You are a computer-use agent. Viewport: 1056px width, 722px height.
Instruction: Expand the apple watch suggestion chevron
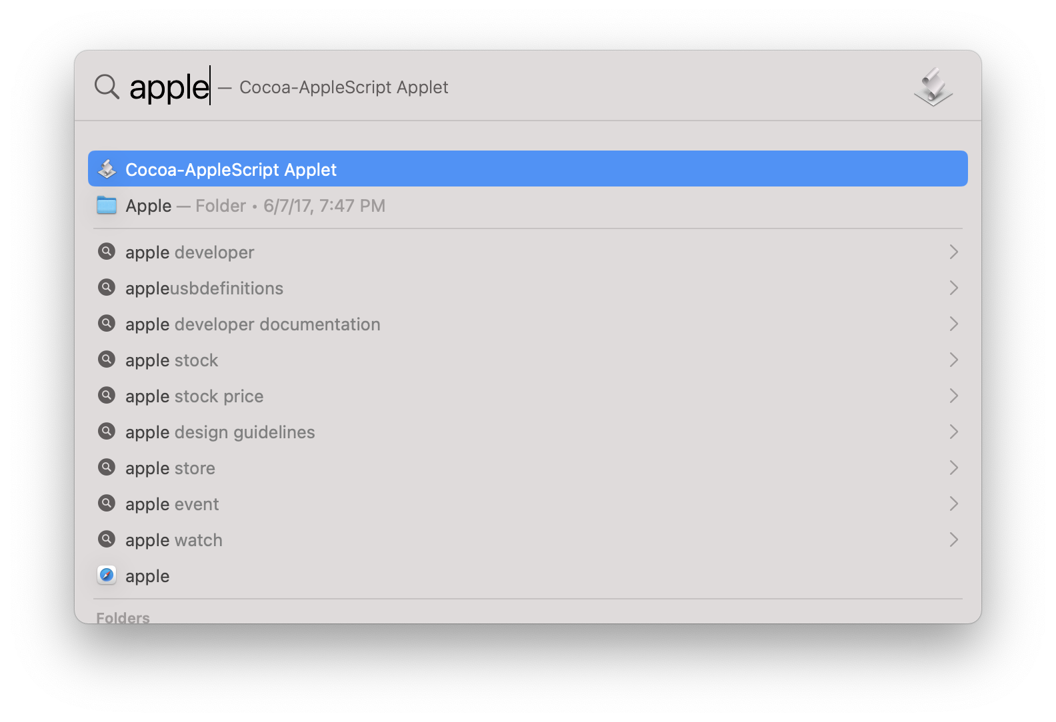(953, 540)
